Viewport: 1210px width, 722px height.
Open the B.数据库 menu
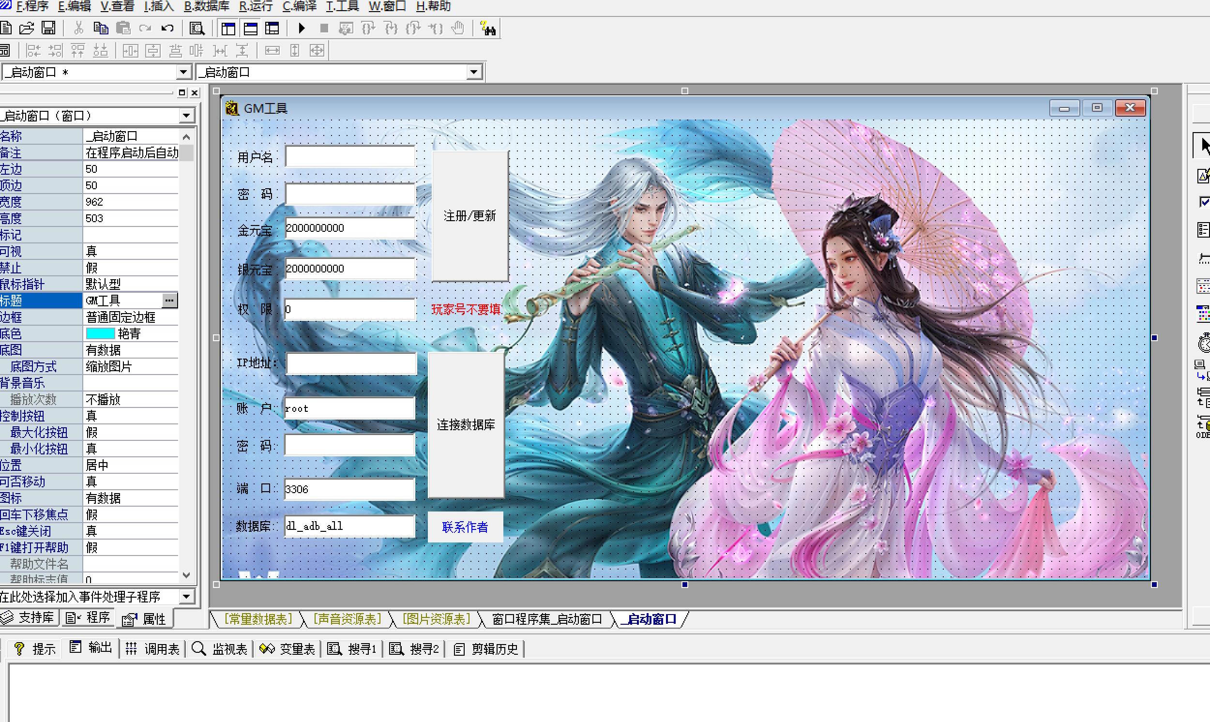(x=207, y=6)
